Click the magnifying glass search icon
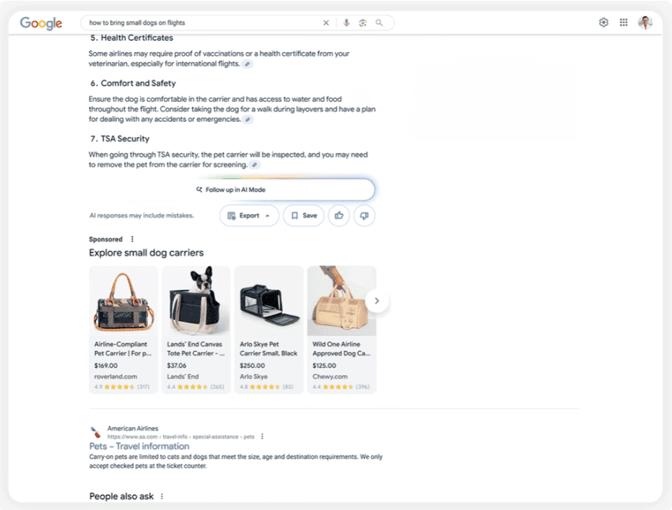The image size is (672, 510). (x=379, y=23)
